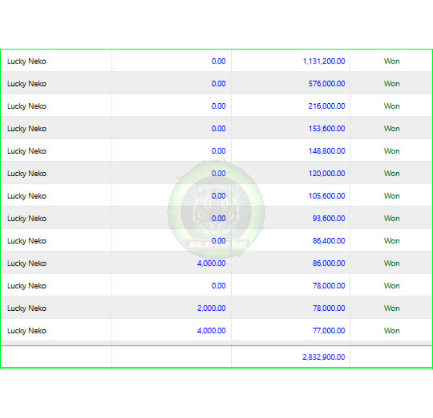This screenshot has width=433, height=418.
Task: Click Lucky Neko in the 216,000.00 row
Action: 27,106
